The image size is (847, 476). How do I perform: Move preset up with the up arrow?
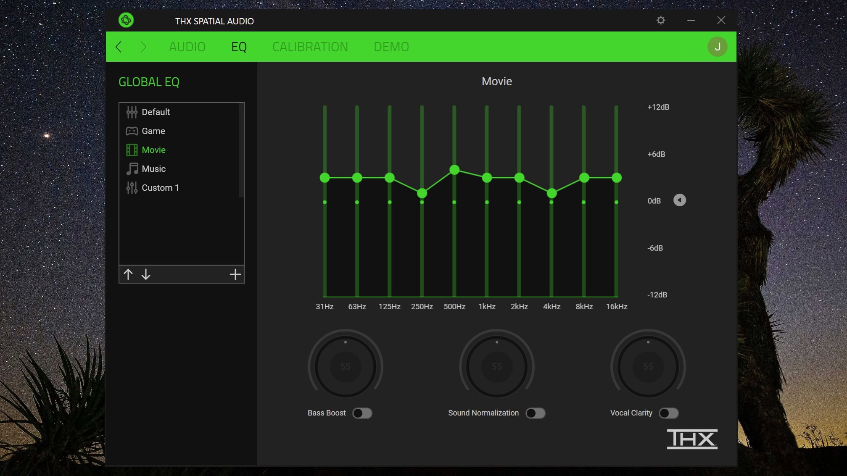click(128, 274)
